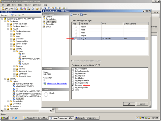Open the Server Roles page

51,19
